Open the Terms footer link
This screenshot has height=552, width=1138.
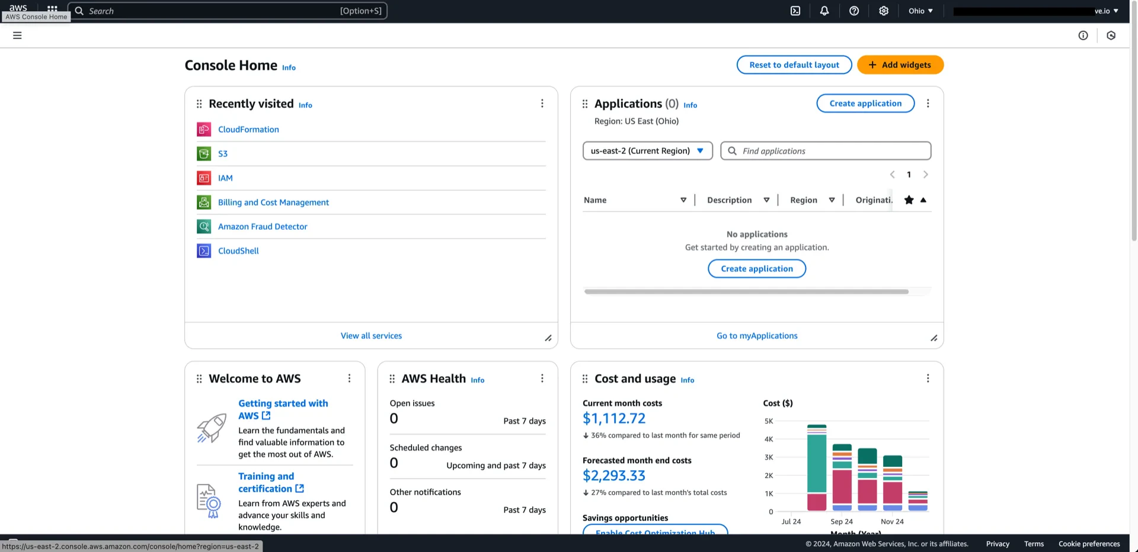(x=1034, y=544)
